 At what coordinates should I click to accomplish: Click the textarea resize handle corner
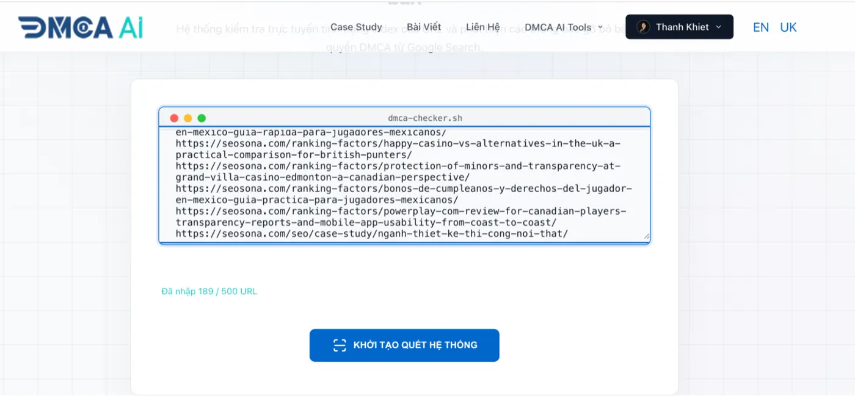tap(646, 237)
